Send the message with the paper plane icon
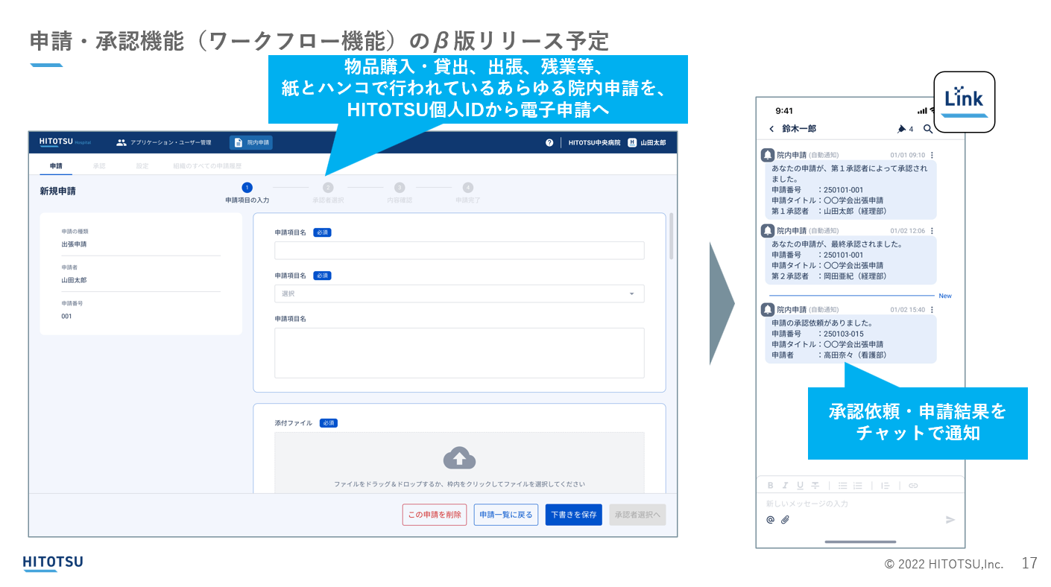Viewport: 1051px width, 587px height. [950, 519]
